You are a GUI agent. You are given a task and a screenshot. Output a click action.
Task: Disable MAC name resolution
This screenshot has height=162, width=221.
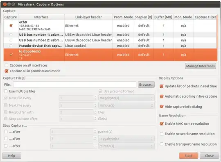point(162,123)
